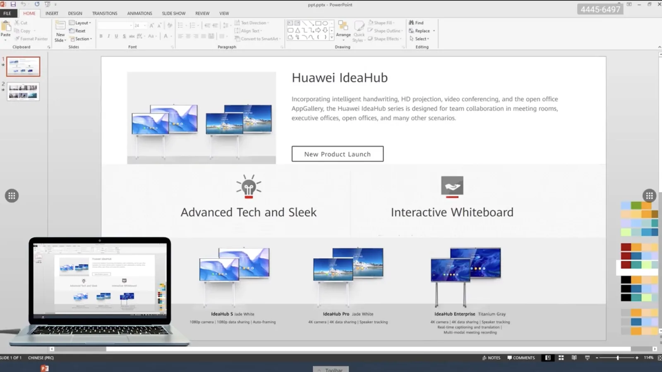662x372 pixels.
Task: Open the font name combo box
Action: point(115,26)
